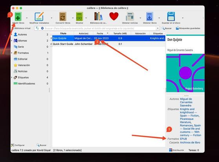Open the EPUB format link

183,139
